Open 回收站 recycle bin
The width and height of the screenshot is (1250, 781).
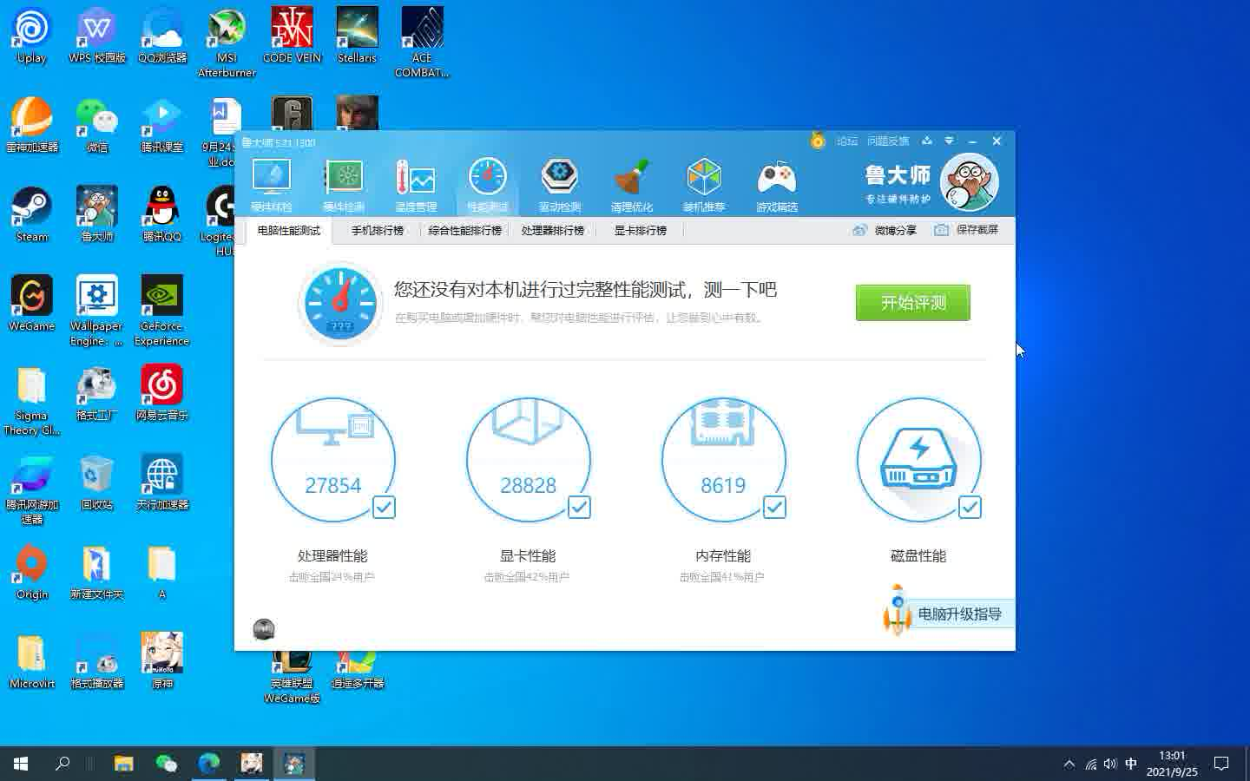coord(97,482)
